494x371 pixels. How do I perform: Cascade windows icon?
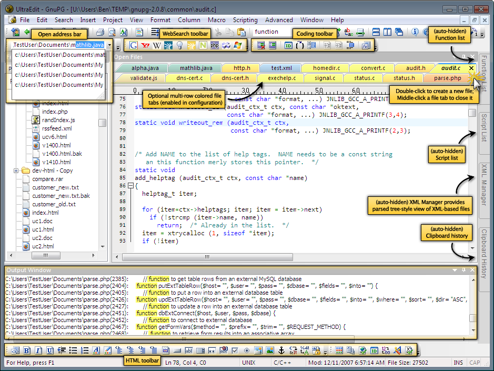(x=399, y=32)
